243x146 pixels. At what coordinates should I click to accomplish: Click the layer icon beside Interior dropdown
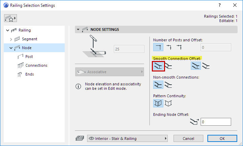click(x=80, y=138)
